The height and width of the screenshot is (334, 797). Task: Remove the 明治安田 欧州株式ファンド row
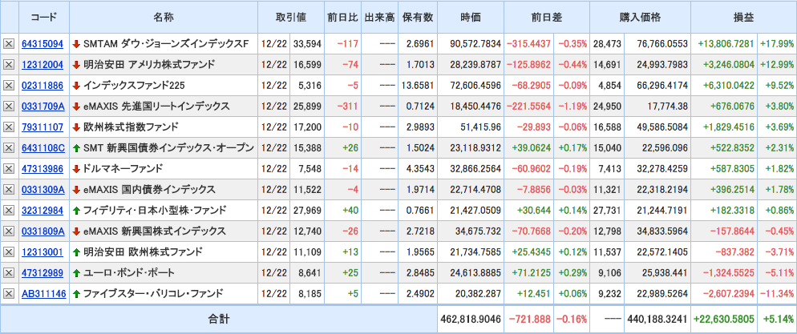9,252
